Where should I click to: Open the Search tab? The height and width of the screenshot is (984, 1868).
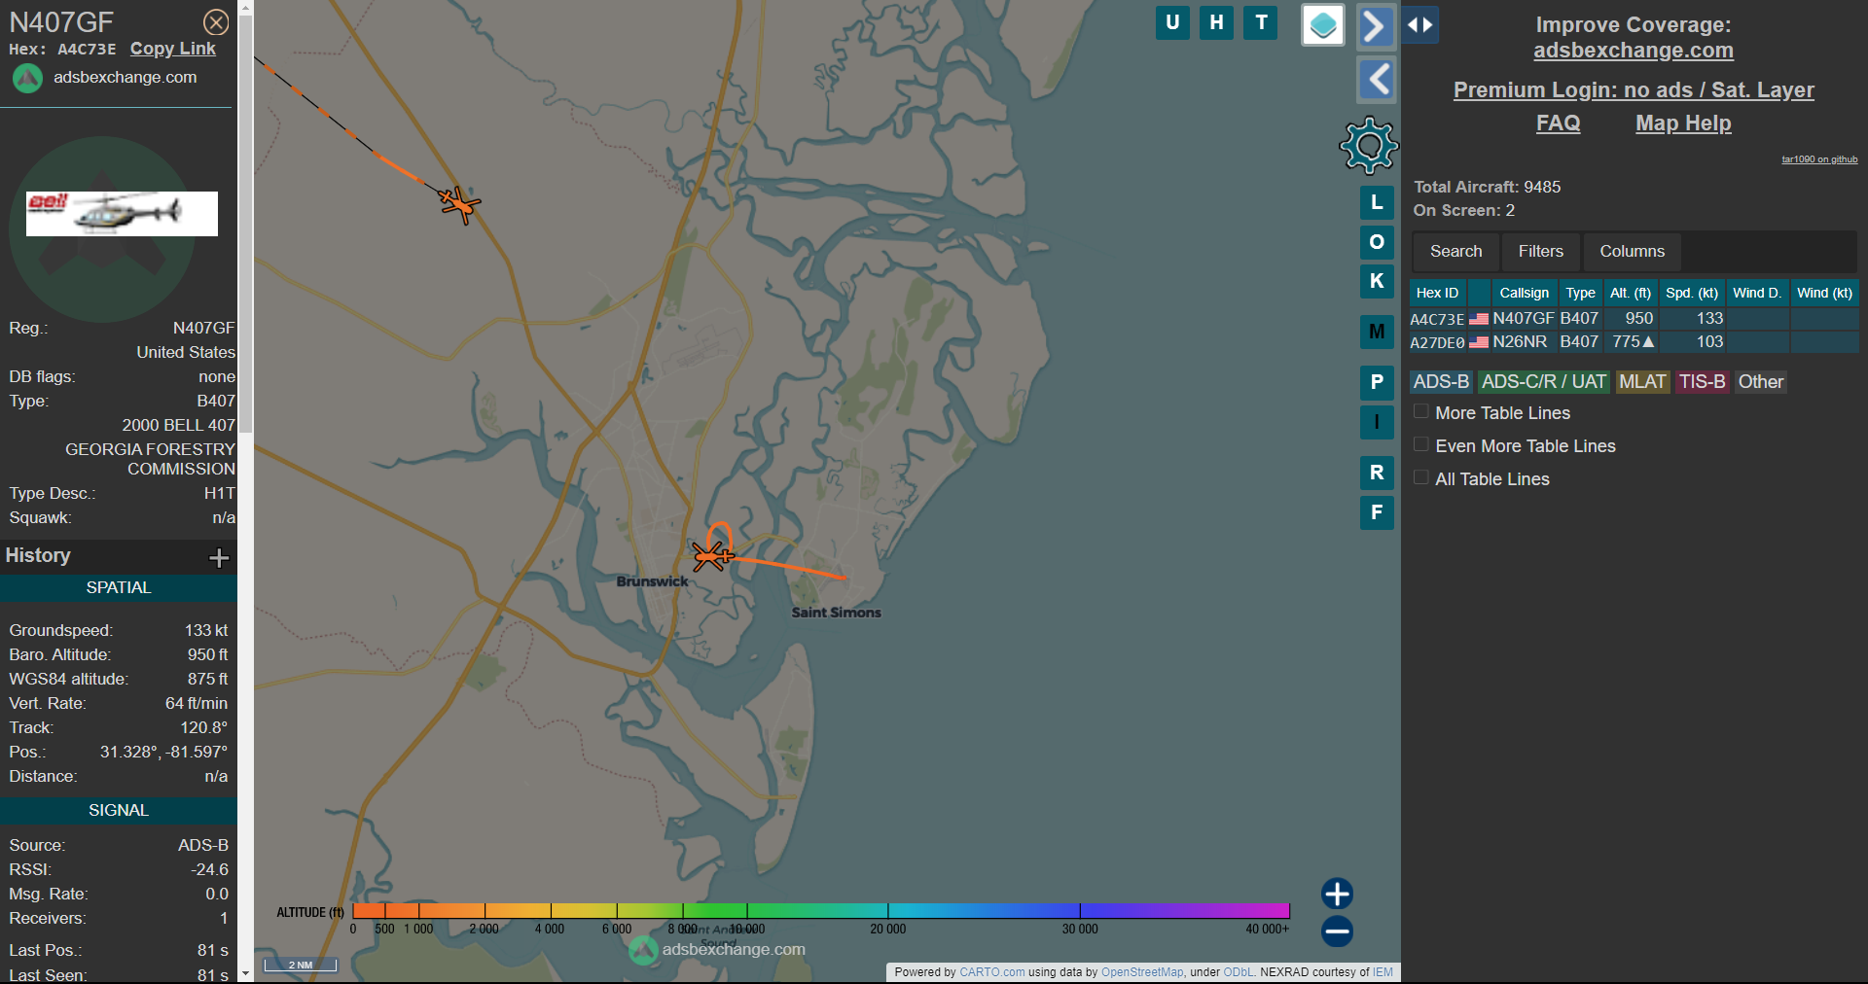[1455, 252]
